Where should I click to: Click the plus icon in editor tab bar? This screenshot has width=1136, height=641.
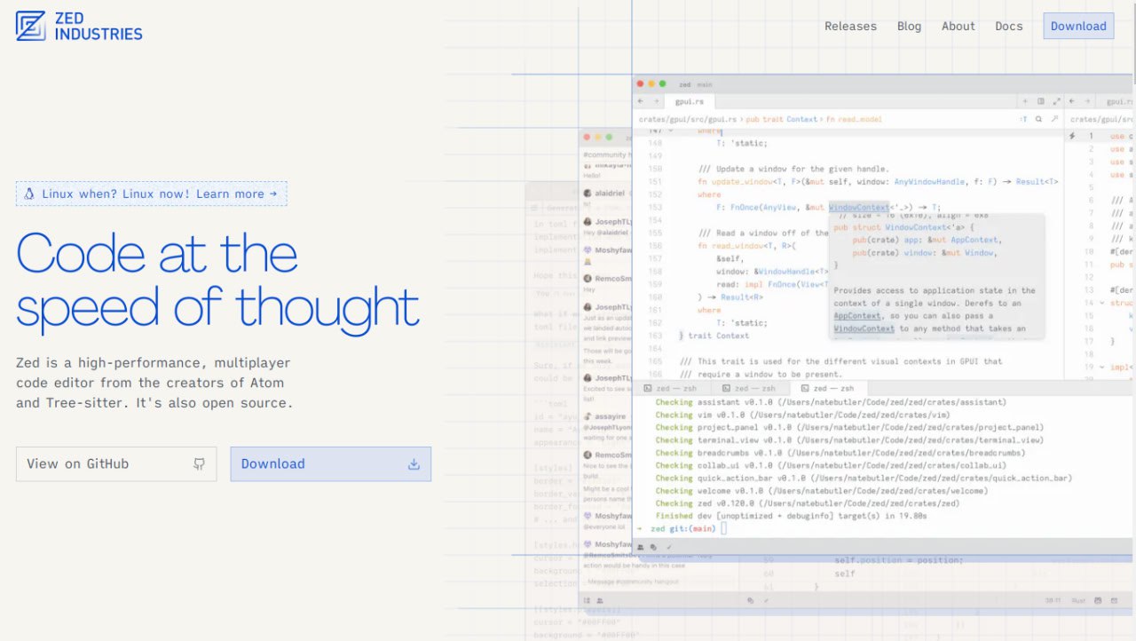click(1026, 102)
